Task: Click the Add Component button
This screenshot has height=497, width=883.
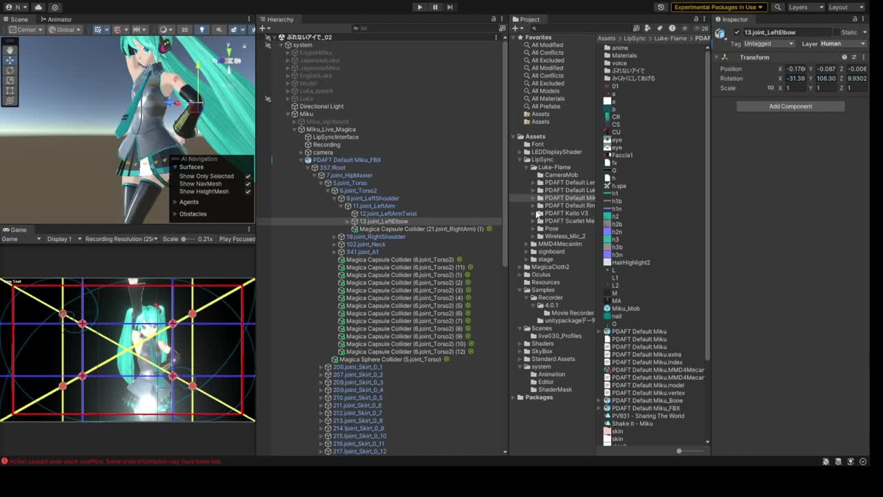Action: (791, 106)
